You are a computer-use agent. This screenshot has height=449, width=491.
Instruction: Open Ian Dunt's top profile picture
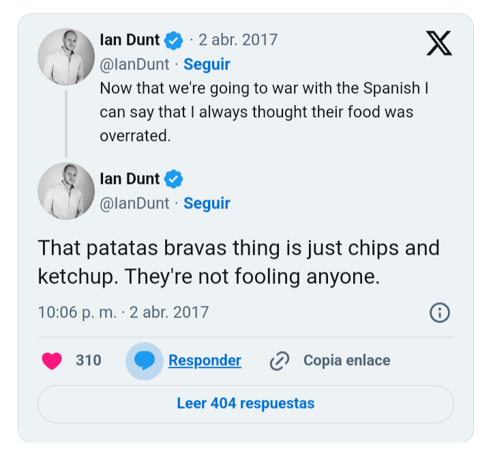click(x=65, y=57)
